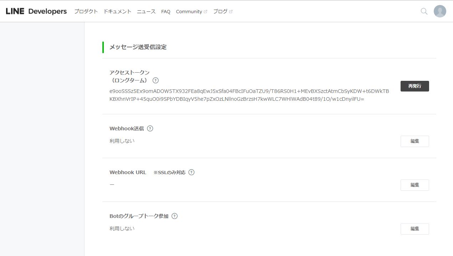Click 編集 for Botのグループトーク参加

pyautogui.click(x=414, y=229)
